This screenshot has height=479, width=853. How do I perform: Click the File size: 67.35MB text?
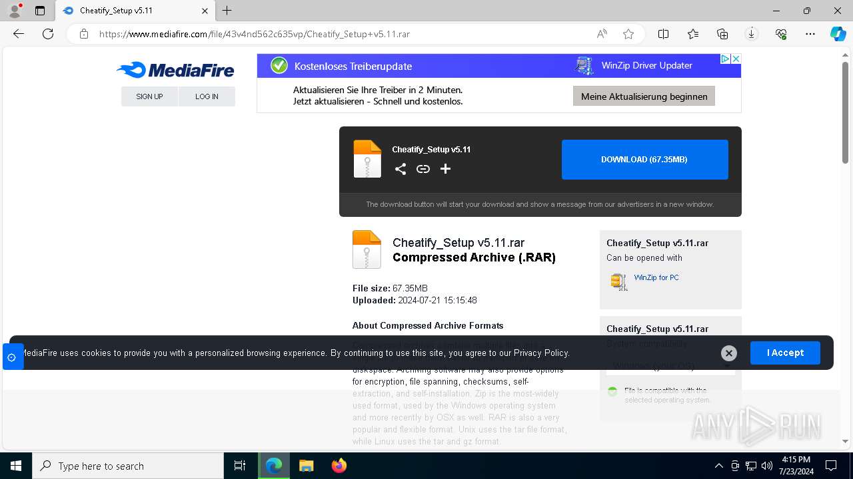pos(390,288)
